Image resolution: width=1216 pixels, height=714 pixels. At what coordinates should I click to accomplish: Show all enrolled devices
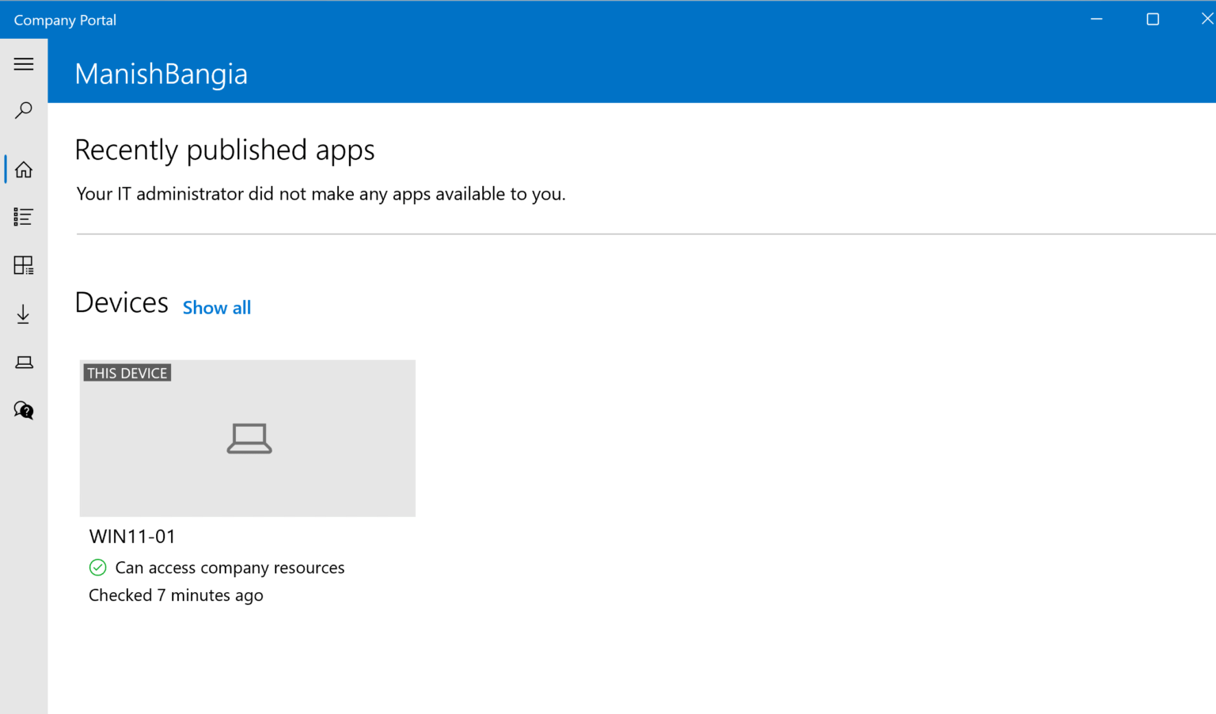pyautogui.click(x=216, y=308)
